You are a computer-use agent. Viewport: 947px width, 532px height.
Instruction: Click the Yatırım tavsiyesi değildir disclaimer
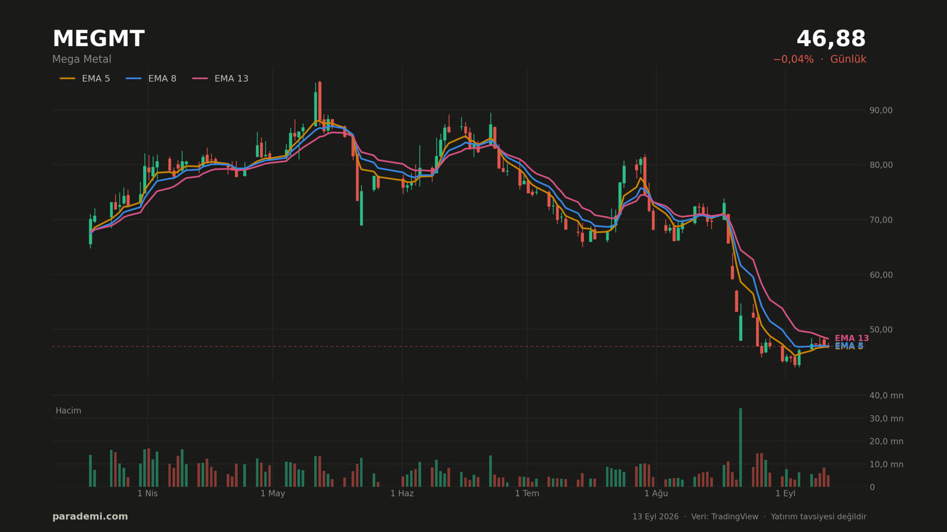coord(819,517)
